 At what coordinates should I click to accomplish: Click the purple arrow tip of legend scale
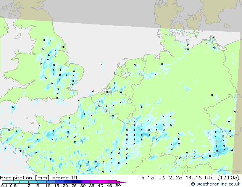(x=121, y=182)
